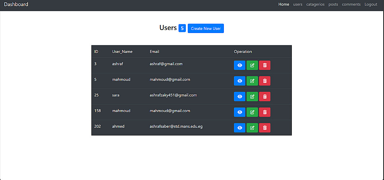Click the Operation column header

tap(243, 52)
